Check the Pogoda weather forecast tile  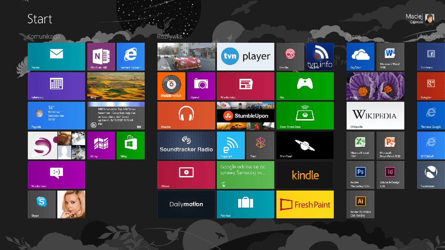(56, 116)
